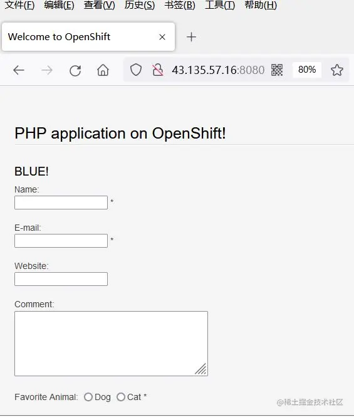Open the 帮助(H) menu
The height and width of the screenshot is (417, 354).
pos(261,5)
